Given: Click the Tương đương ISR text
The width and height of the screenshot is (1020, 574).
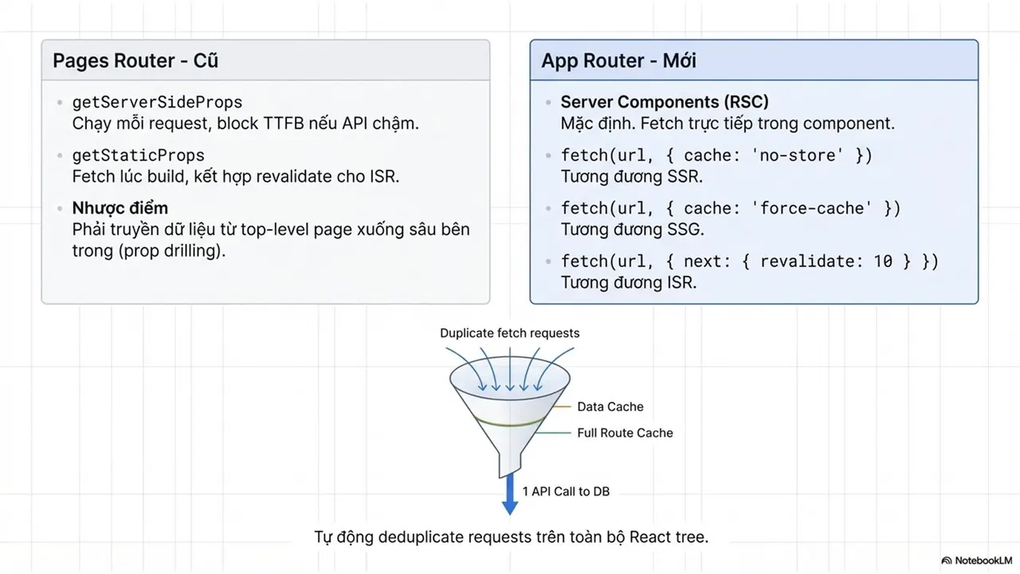Looking at the screenshot, I should (x=629, y=282).
